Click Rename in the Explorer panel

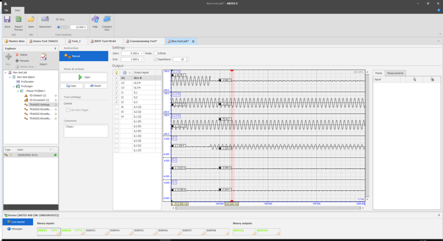pos(22,61)
